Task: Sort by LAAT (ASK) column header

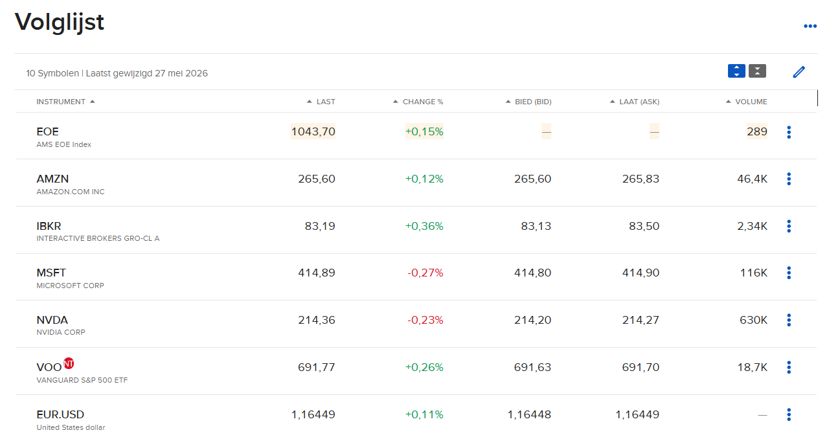Action: coord(634,102)
